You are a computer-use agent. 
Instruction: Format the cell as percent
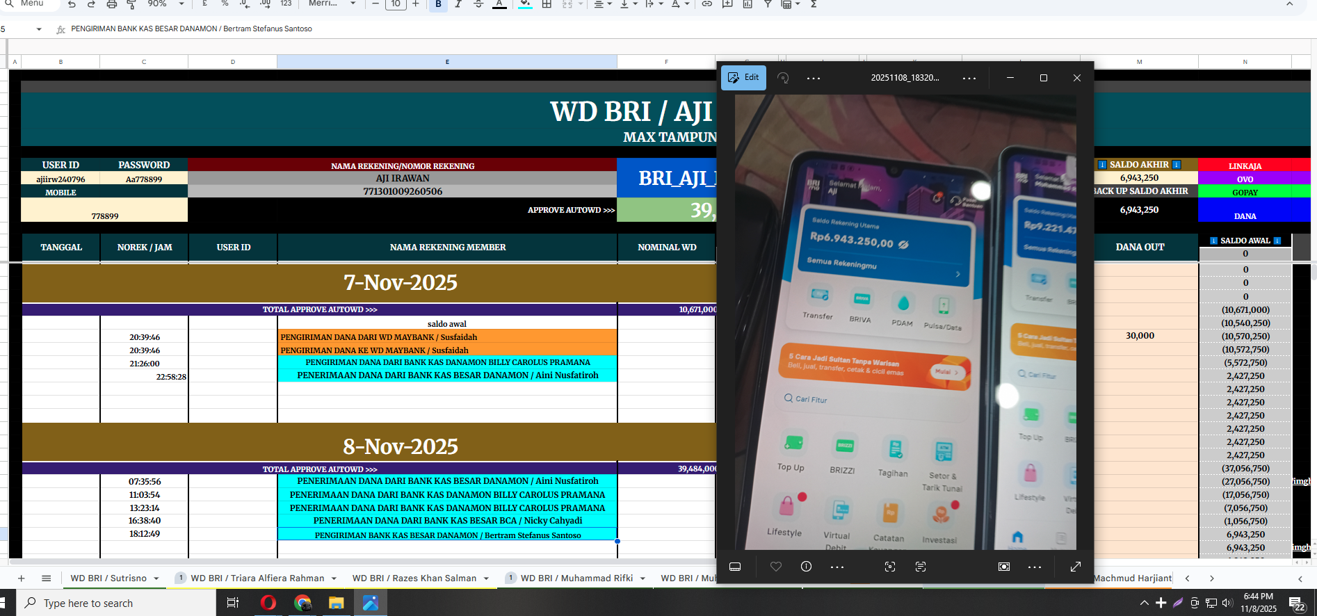pos(225,4)
